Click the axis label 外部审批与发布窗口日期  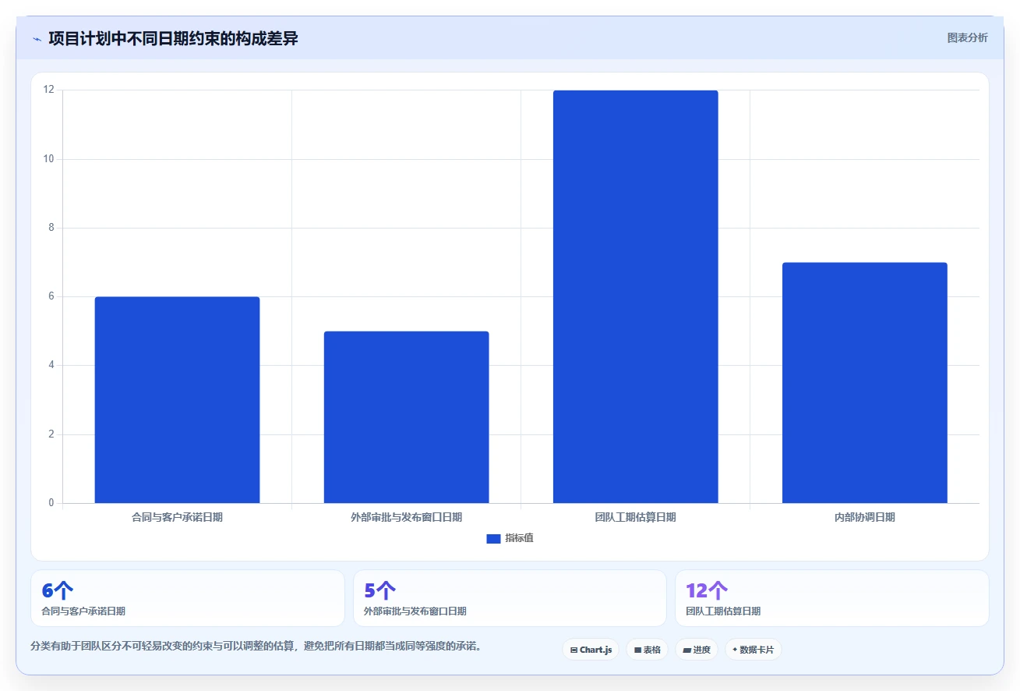(406, 517)
